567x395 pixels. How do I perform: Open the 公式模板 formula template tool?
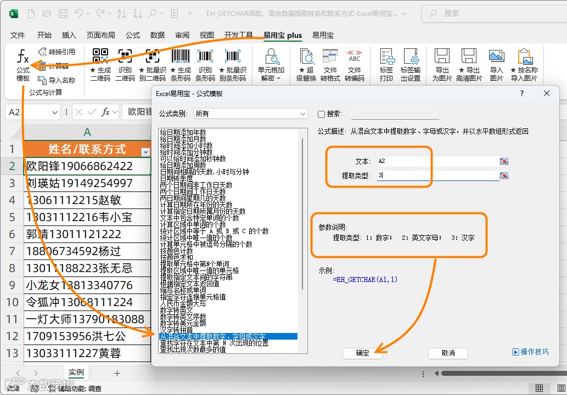click(x=23, y=65)
